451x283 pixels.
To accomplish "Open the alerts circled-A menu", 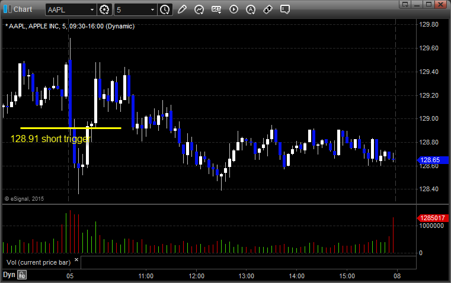I will click(x=251, y=9).
